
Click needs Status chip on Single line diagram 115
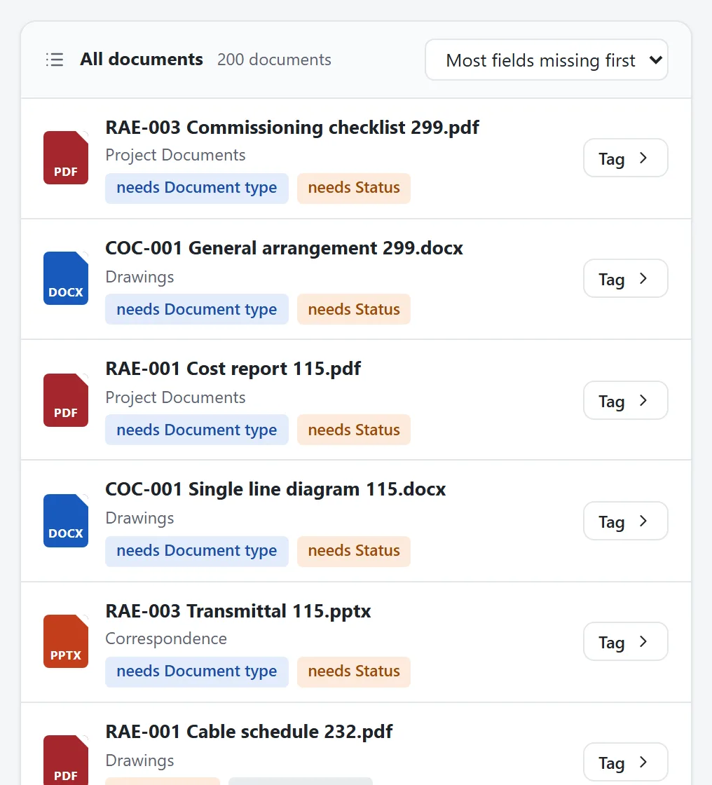click(x=353, y=551)
